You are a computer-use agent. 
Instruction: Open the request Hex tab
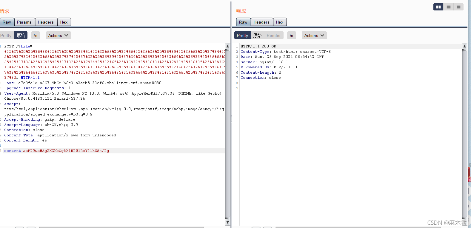[x=64, y=22]
